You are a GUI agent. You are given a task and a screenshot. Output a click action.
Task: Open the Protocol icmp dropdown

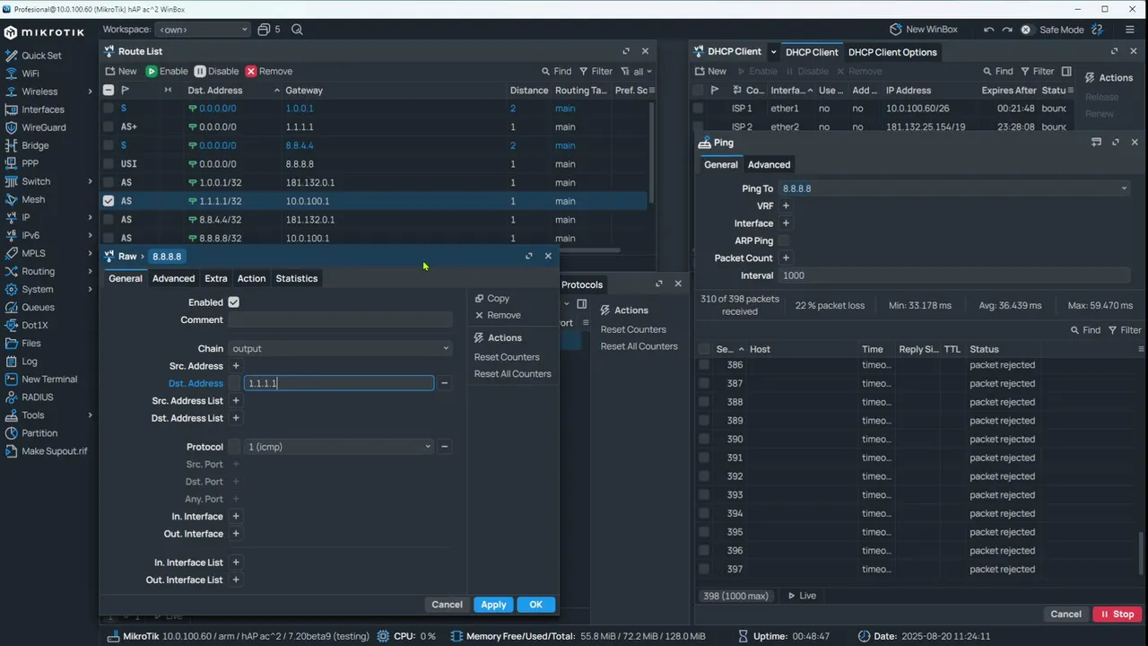tap(339, 447)
